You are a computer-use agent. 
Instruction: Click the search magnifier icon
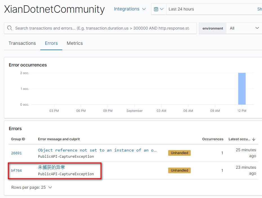point(10,28)
